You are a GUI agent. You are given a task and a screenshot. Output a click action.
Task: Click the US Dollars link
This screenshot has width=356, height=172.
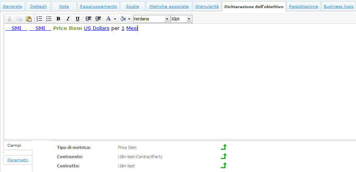[x=96, y=28]
